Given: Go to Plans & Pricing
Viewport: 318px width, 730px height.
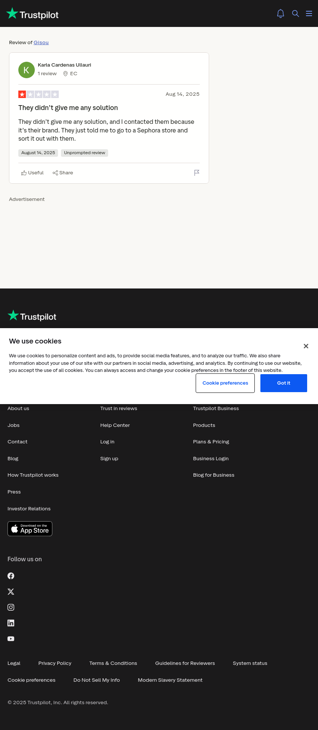Looking at the screenshot, I should [211, 442].
